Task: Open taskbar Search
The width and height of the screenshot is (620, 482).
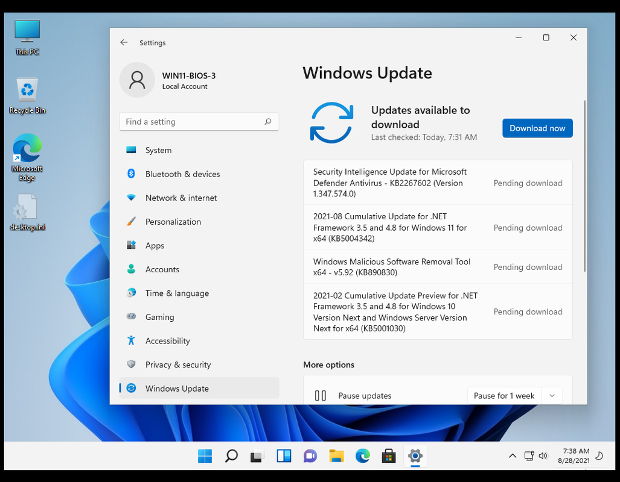Action: 231,456
